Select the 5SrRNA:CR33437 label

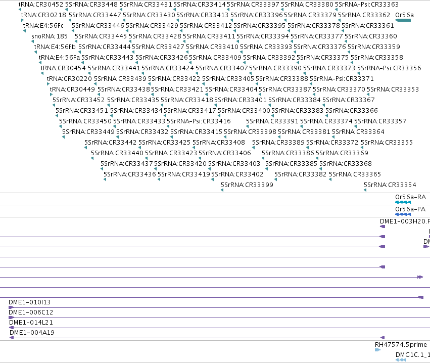tap(127, 164)
